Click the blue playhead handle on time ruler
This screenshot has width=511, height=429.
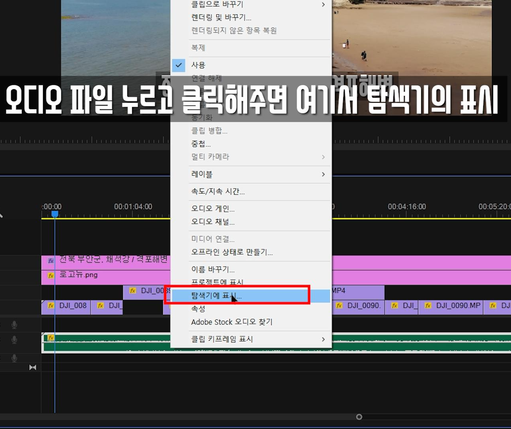point(55,214)
